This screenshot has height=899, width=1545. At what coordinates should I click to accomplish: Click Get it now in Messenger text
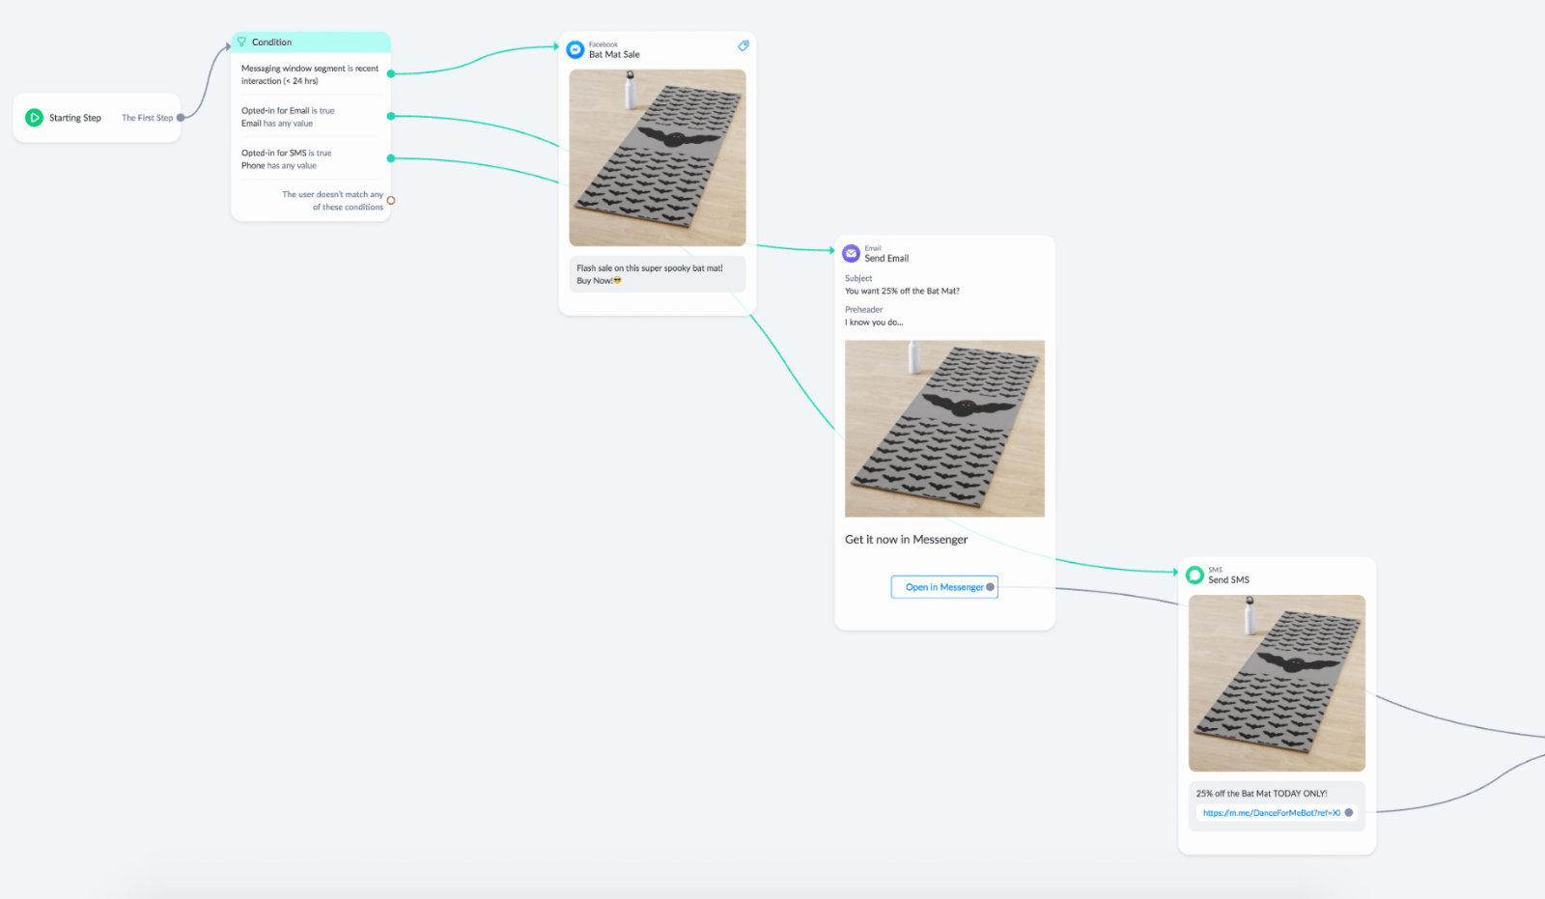coord(906,540)
